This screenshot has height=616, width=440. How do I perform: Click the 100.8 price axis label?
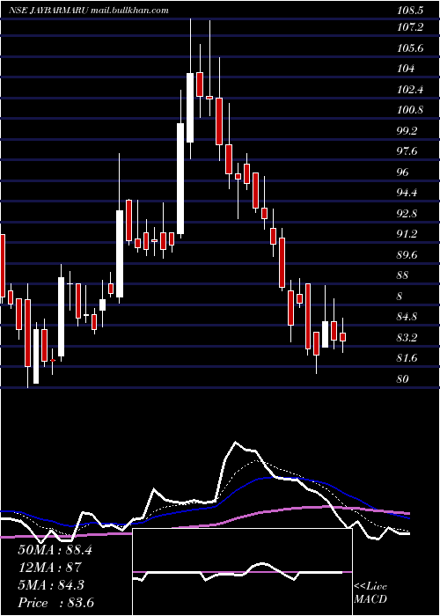coord(410,110)
